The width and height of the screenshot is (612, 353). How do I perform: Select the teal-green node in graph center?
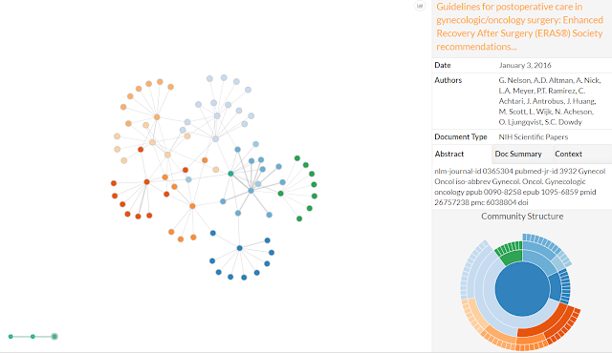[230, 174]
